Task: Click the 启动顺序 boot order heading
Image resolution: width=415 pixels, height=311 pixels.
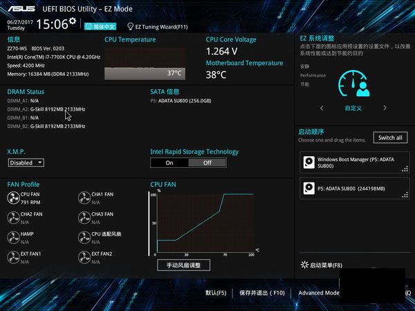Action: 311,132
